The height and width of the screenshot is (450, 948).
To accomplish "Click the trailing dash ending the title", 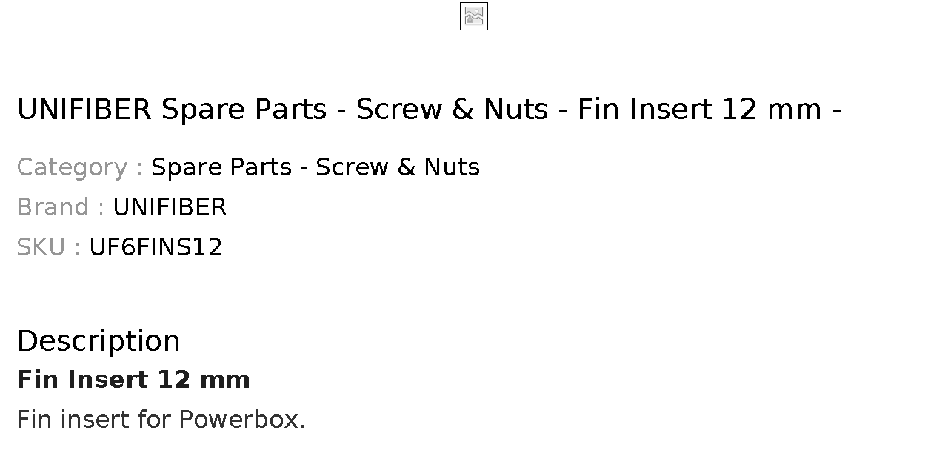I will [x=837, y=111].
